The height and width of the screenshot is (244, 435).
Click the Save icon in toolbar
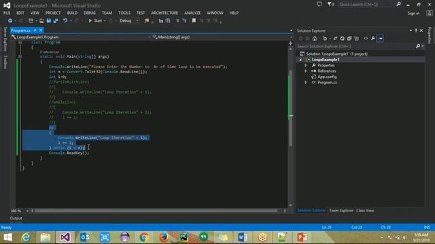click(x=49, y=21)
